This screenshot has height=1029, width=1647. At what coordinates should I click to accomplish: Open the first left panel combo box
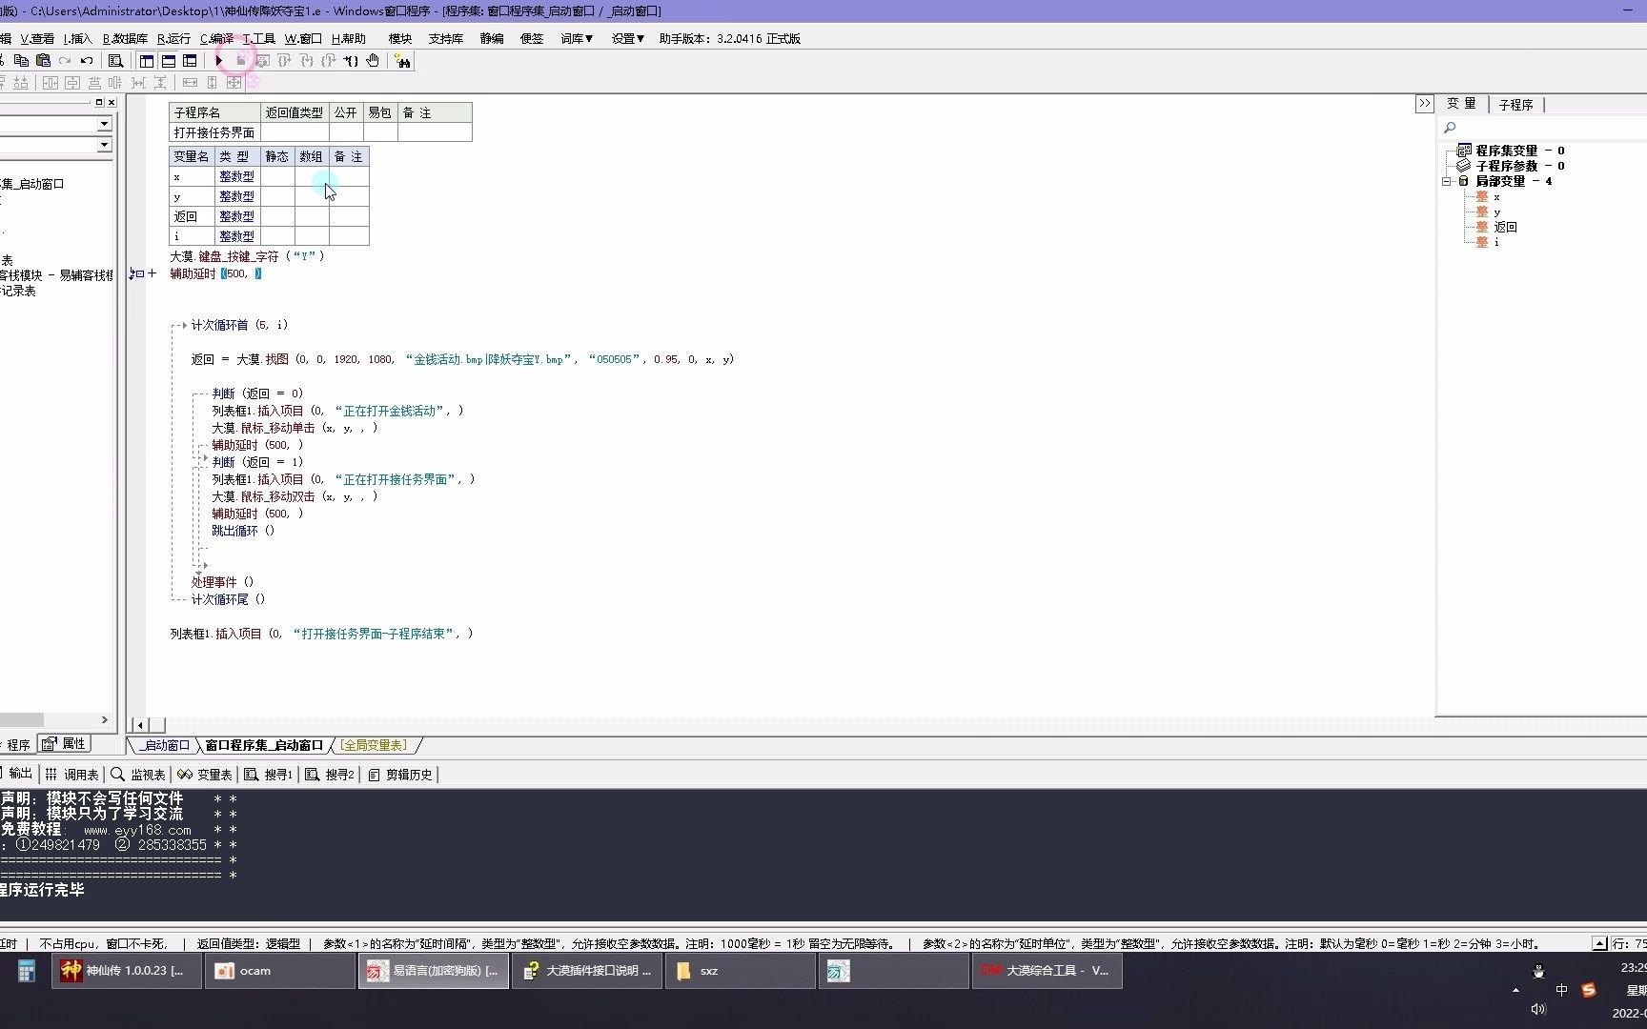104,125
